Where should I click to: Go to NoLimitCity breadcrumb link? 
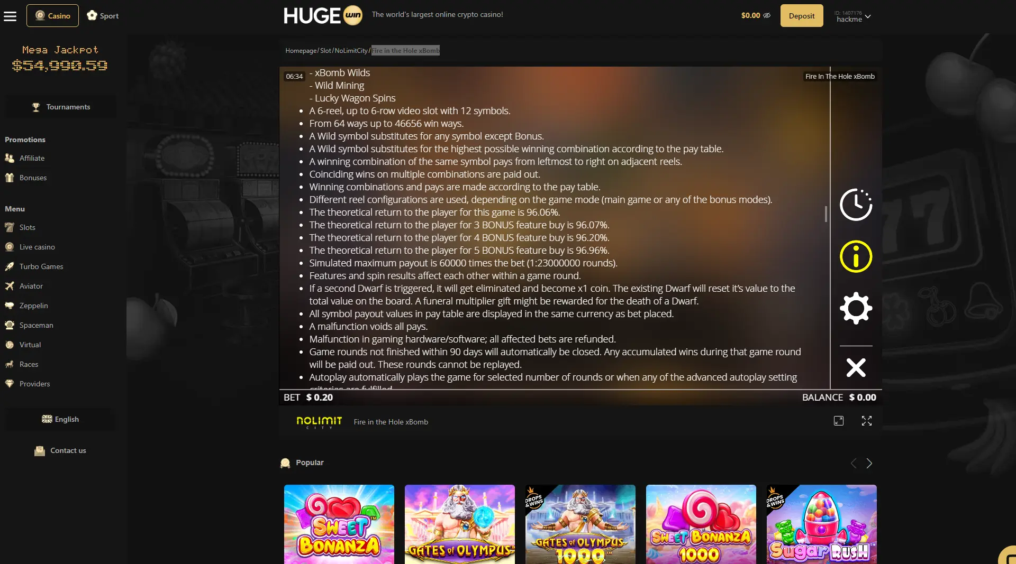(351, 51)
